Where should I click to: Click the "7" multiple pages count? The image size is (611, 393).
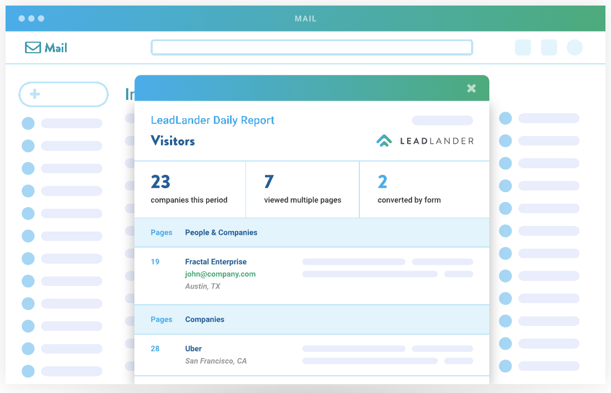269,182
